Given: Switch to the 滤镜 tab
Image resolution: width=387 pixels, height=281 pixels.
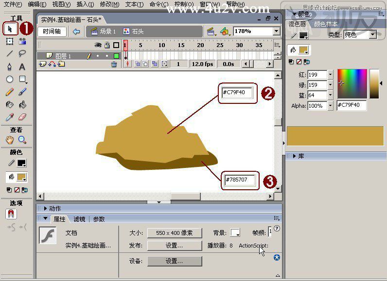Looking at the screenshot, I should pos(79,219).
